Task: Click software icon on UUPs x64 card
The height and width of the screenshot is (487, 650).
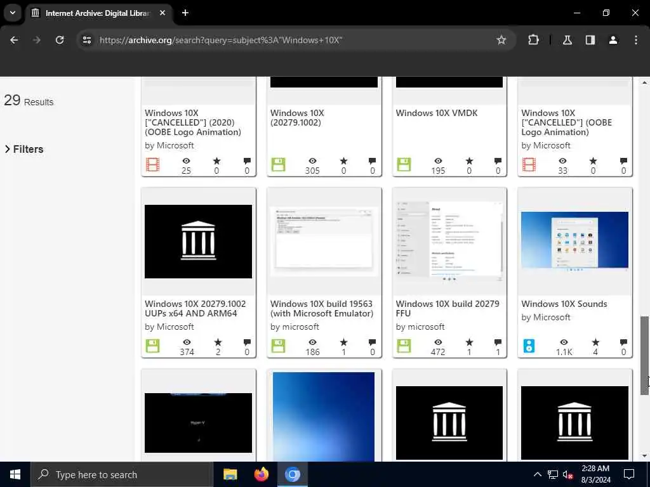Action: (x=152, y=346)
